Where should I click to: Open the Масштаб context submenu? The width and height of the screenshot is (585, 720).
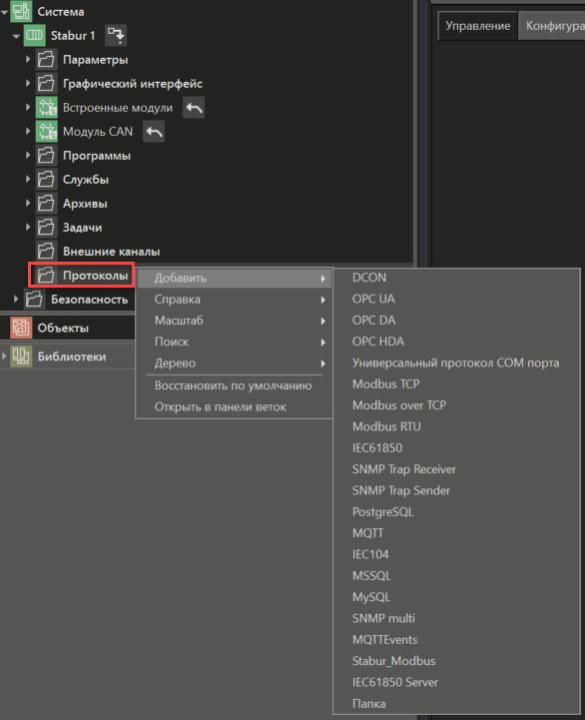click(x=235, y=321)
